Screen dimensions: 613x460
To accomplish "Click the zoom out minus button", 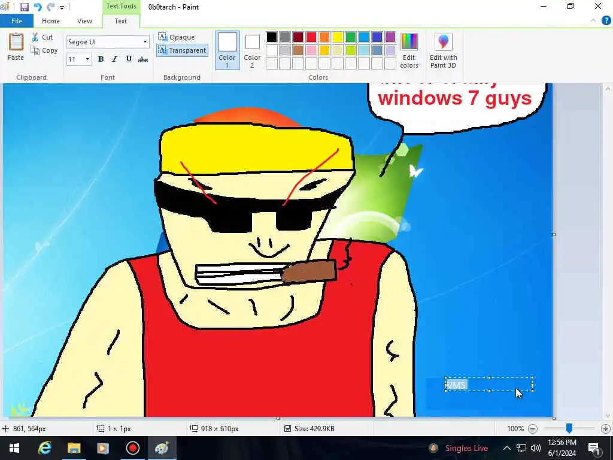I will point(532,429).
